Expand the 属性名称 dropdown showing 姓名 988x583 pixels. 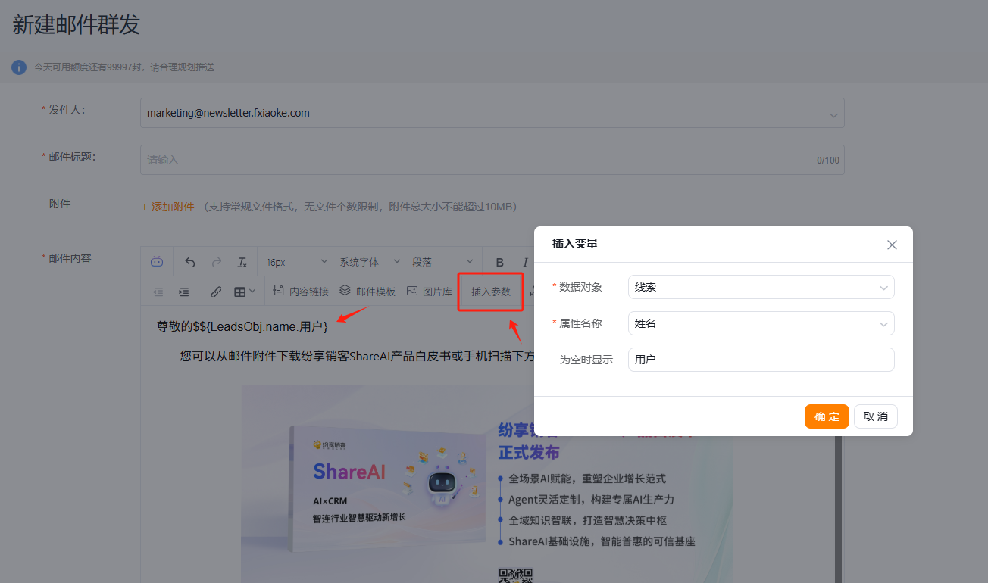[761, 324]
